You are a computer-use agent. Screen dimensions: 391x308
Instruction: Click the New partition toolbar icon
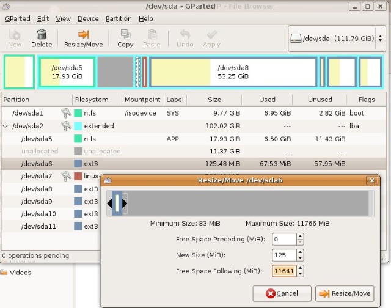click(15, 38)
